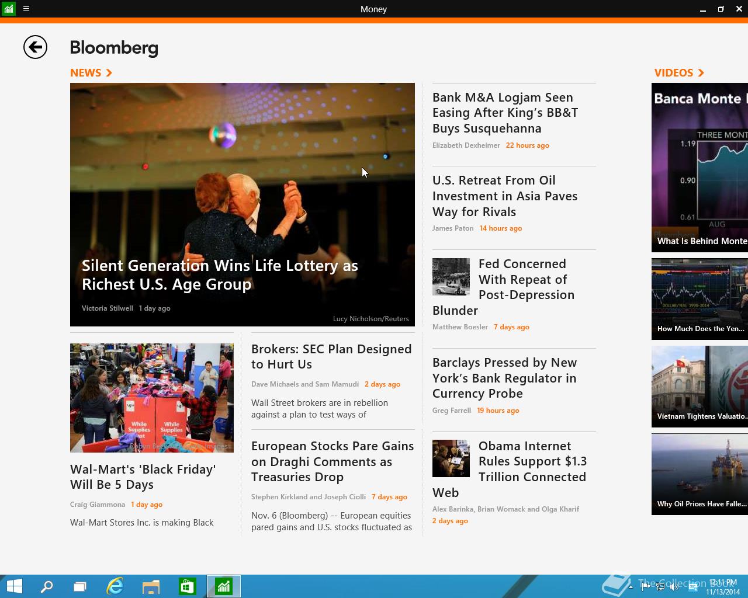This screenshot has width=748, height=598.
Task: Open the Windows Start button
Action: tap(14, 586)
